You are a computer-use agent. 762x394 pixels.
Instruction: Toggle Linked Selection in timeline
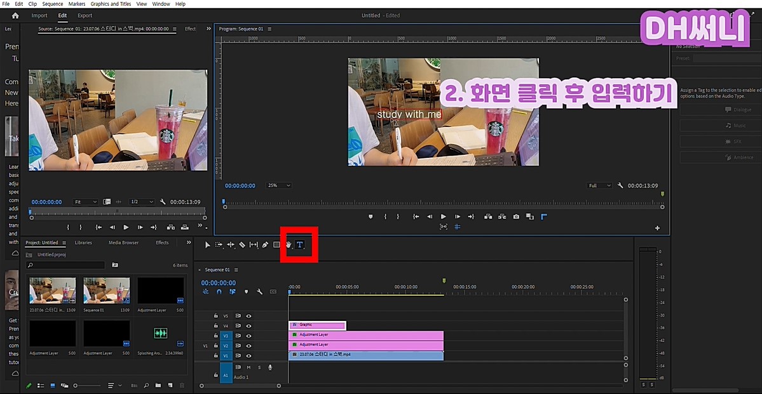tap(233, 292)
